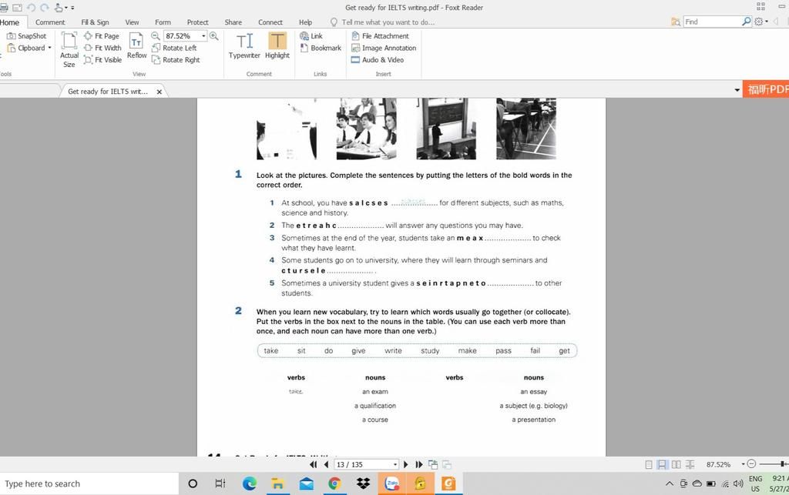Viewport: 789px width, 495px height.
Task: Switch to facing pages view mode
Action: 677,464
